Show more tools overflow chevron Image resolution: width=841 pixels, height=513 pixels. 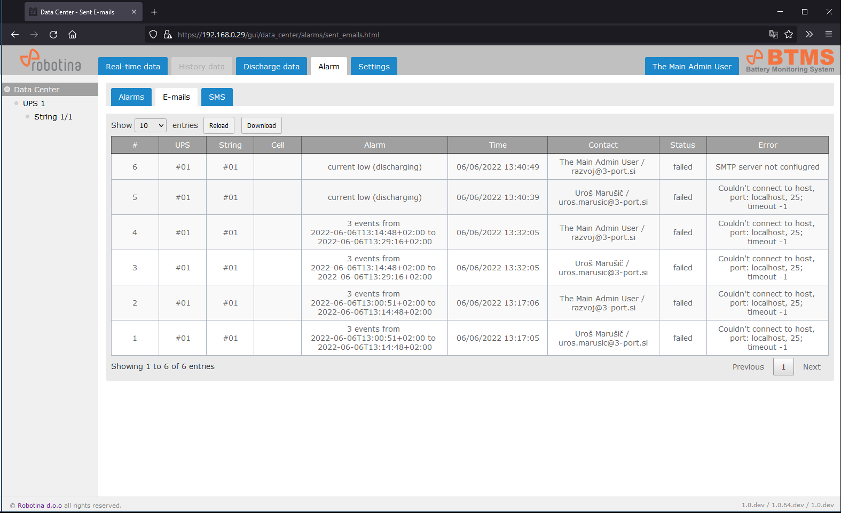tap(809, 35)
